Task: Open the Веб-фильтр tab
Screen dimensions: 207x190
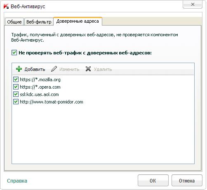Action: pyautogui.click(x=39, y=22)
